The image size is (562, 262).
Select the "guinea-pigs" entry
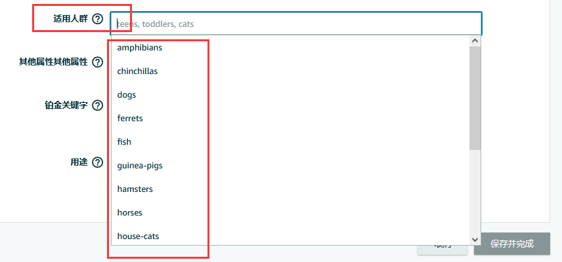click(x=140, y=166)
